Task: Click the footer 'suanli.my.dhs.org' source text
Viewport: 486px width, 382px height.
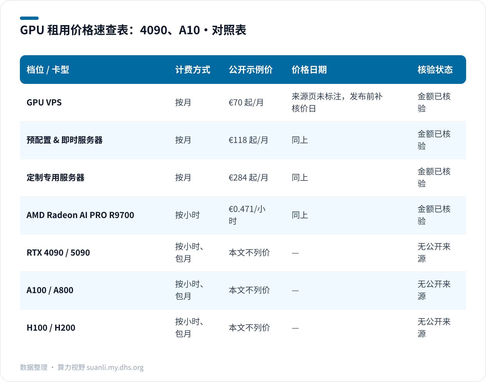Action: pos(115,367)
